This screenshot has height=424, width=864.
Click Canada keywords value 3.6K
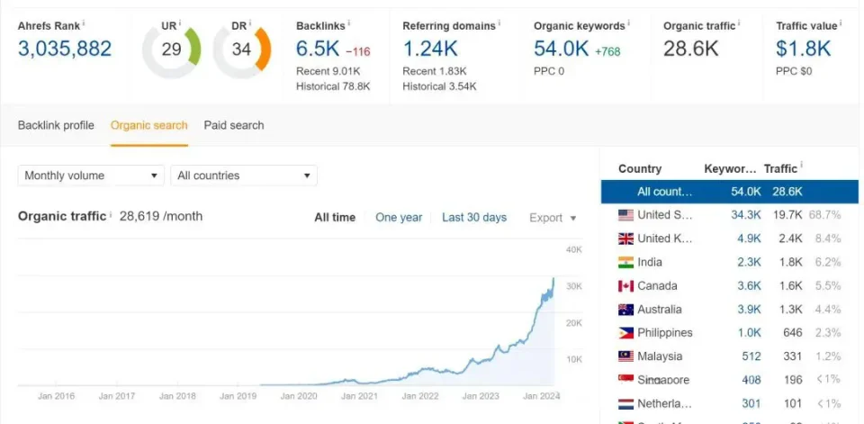coord(750,286)
